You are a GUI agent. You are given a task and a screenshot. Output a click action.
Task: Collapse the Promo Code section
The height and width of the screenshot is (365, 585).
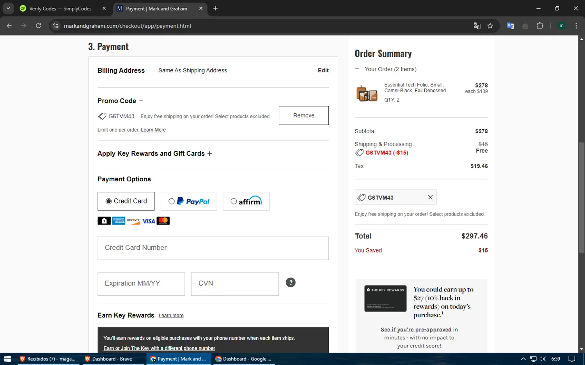click(141, 101)
